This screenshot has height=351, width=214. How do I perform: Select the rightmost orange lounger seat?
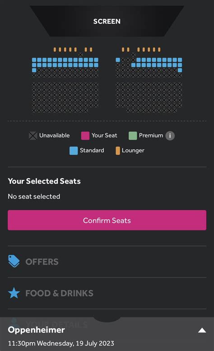[x=159, y=50]
